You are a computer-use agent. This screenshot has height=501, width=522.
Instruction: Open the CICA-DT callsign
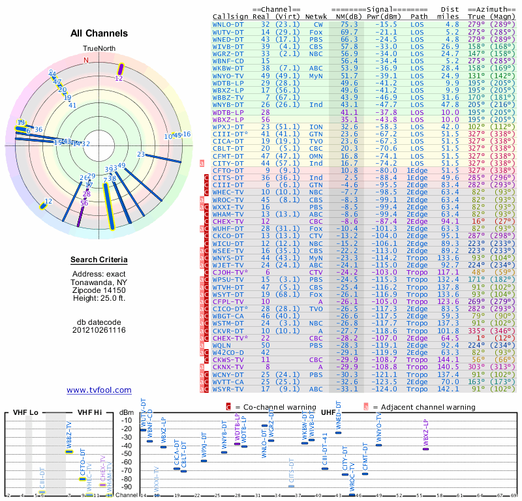228,141
